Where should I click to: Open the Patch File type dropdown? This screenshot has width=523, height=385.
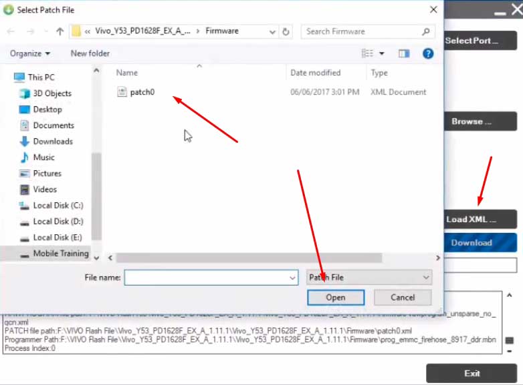(369, 277)
